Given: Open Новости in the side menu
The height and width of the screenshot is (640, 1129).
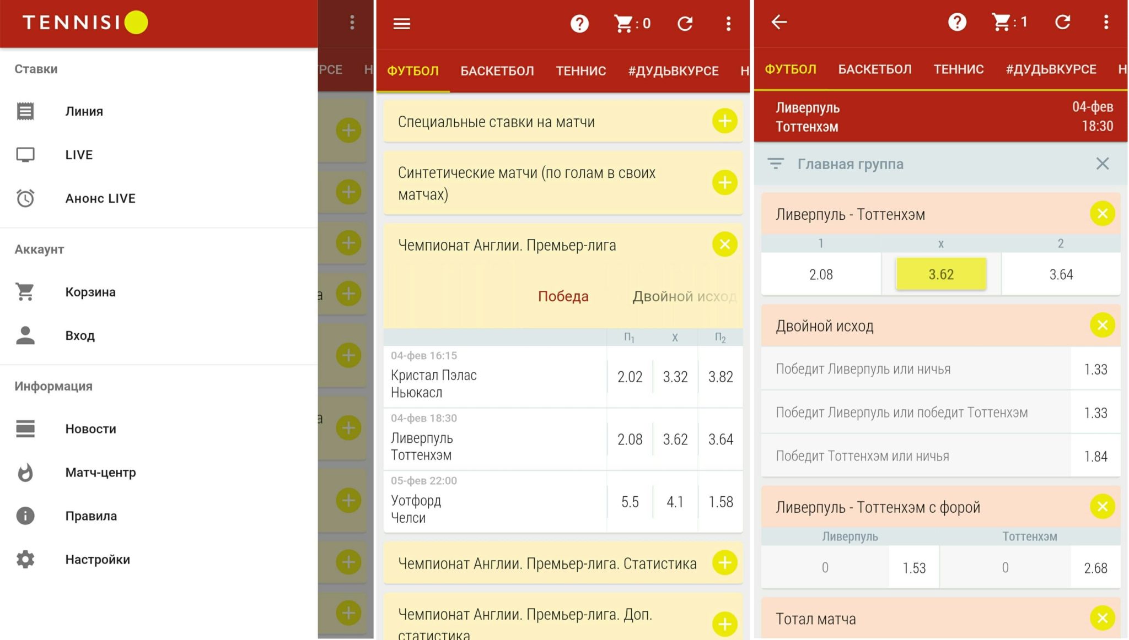Looking at the screenshot, I should click(159, 429).
